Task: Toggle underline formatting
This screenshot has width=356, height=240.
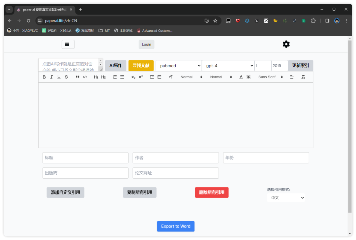Action: pyautogui.click(x=59, y=77)
